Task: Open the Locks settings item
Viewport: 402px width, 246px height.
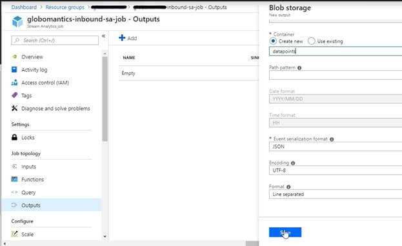Action: [x=28, y=137]
